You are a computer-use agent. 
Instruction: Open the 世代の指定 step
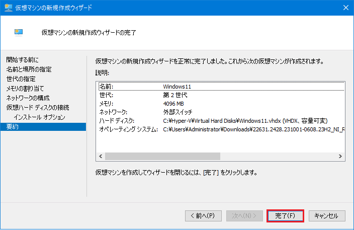21,79
